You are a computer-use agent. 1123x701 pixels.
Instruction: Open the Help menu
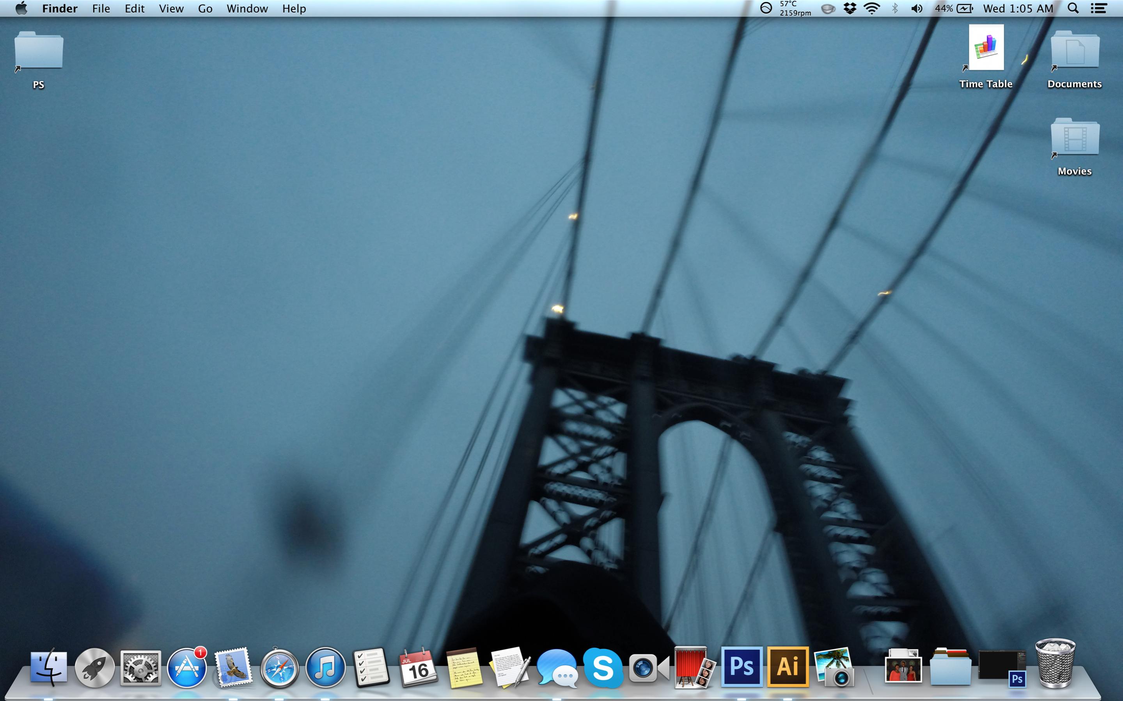[294, 8]
